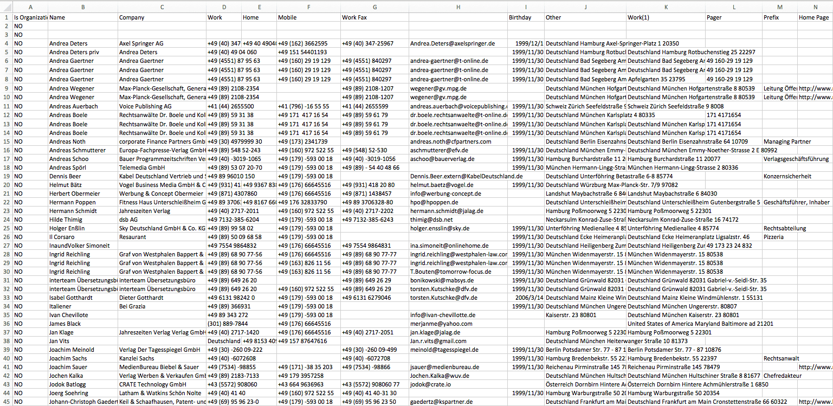
Task: Select the 'Managing Partner' prefix cell
Action: pyautogui.click(x=779, y=141)
